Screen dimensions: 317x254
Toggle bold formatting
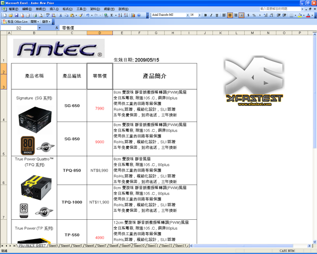206,15
